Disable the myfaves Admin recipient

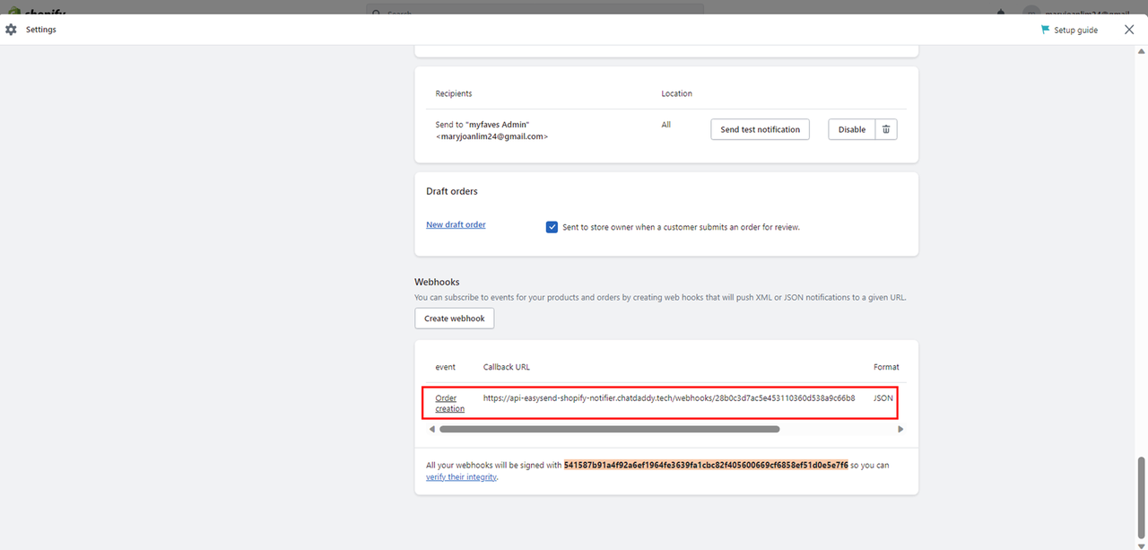852,129
